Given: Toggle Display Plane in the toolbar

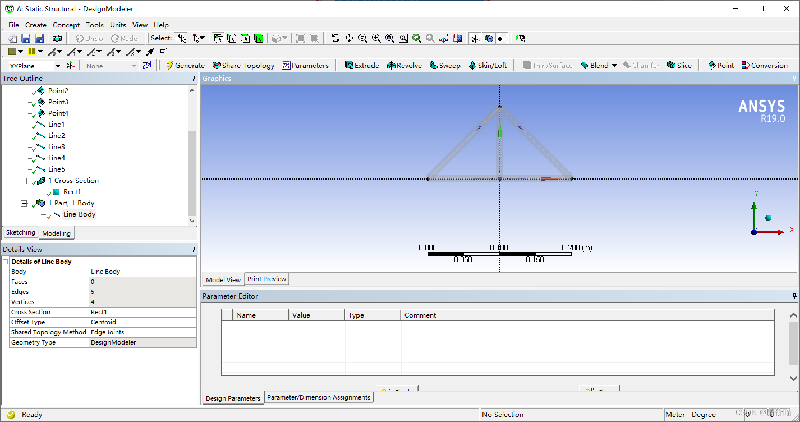Looking at the screenshot, I should 475,38.
